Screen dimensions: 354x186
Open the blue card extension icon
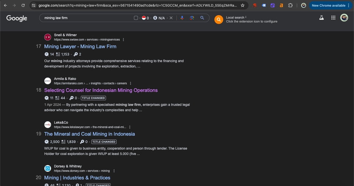(x=264, y=6)
